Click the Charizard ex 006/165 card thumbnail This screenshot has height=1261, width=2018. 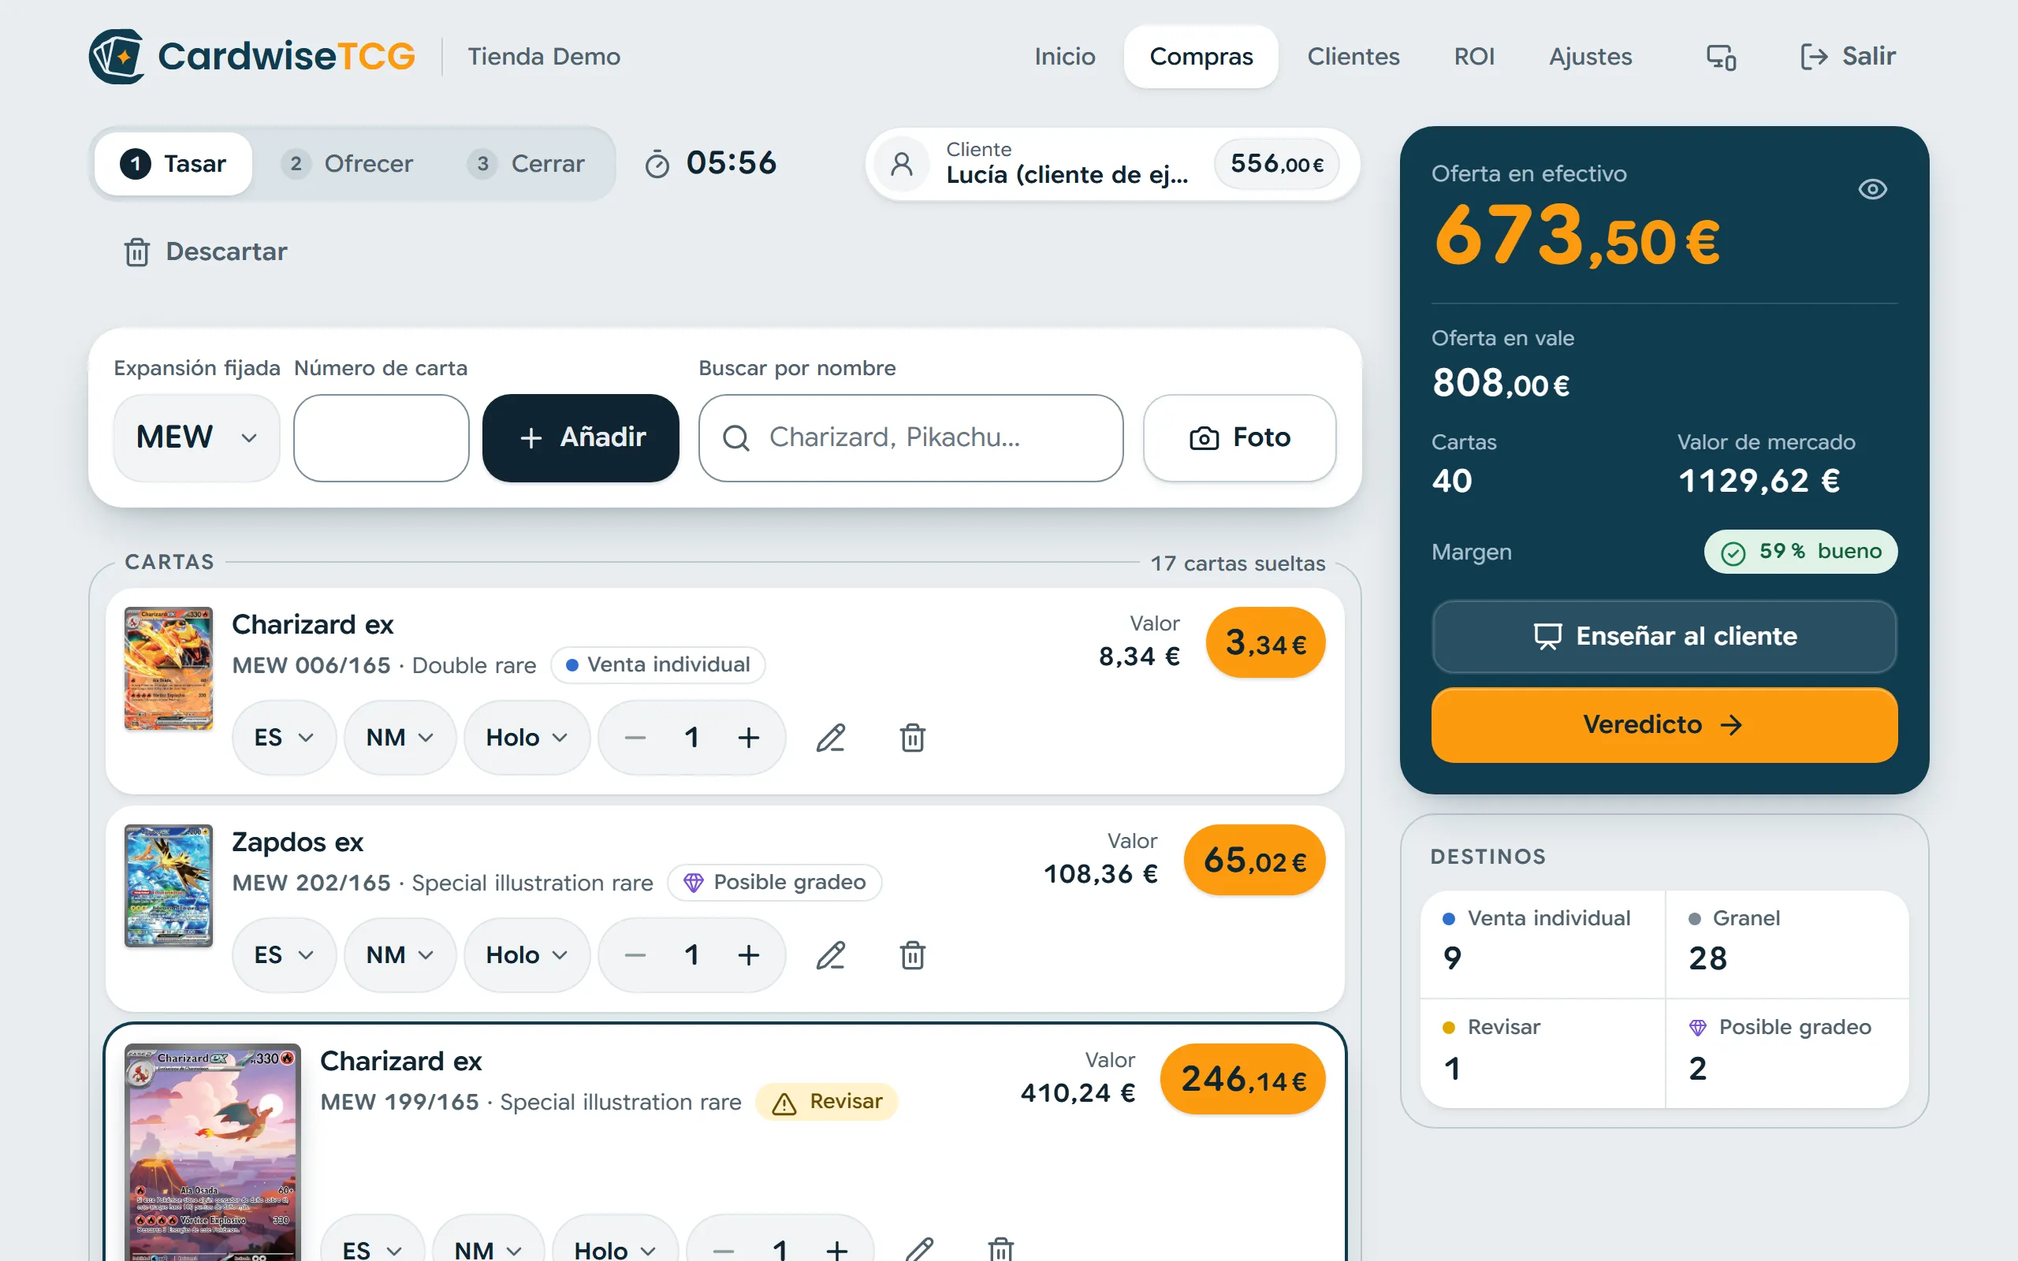click(x=169, y=669)
